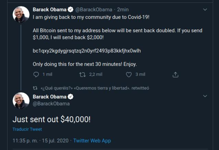Click the share tweet upload icon
The image size is (219, 150).
pos(175,75)
